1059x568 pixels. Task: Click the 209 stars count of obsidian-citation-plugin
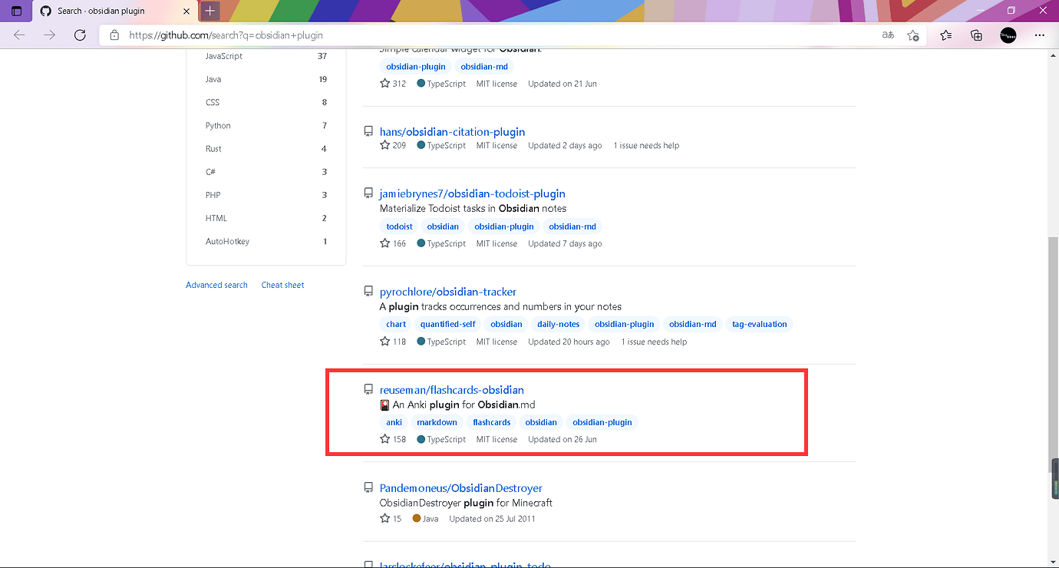(393, 145)
